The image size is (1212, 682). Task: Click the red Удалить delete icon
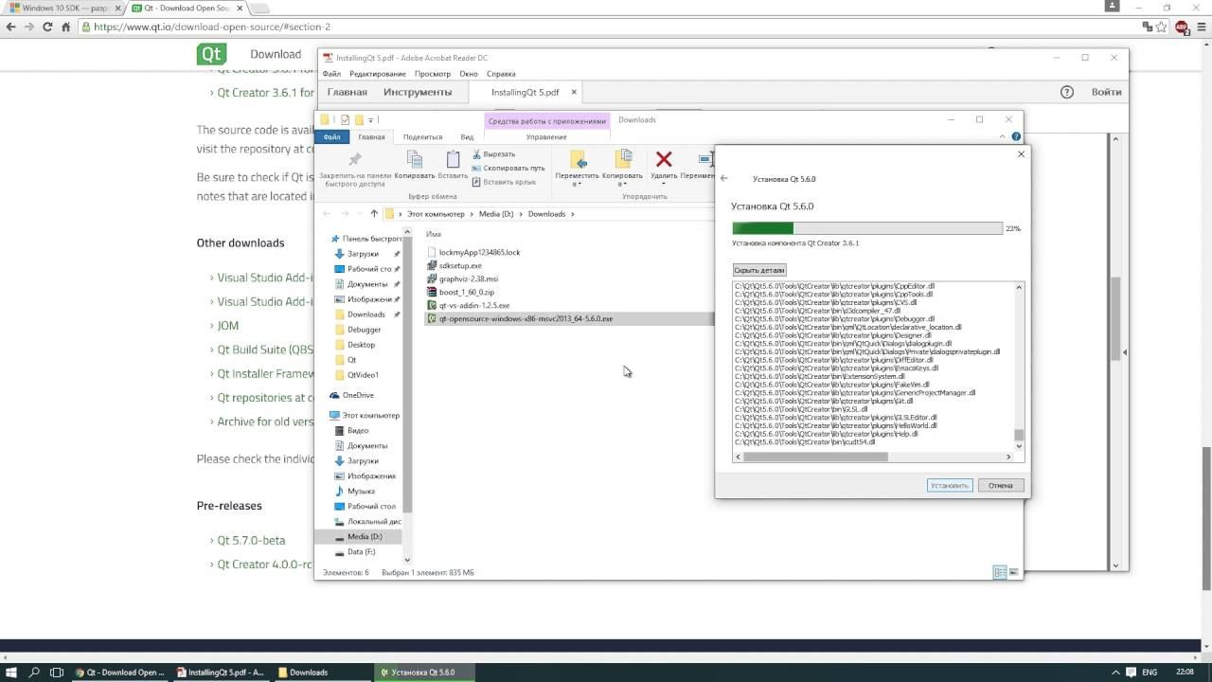(x=664, y=159)
